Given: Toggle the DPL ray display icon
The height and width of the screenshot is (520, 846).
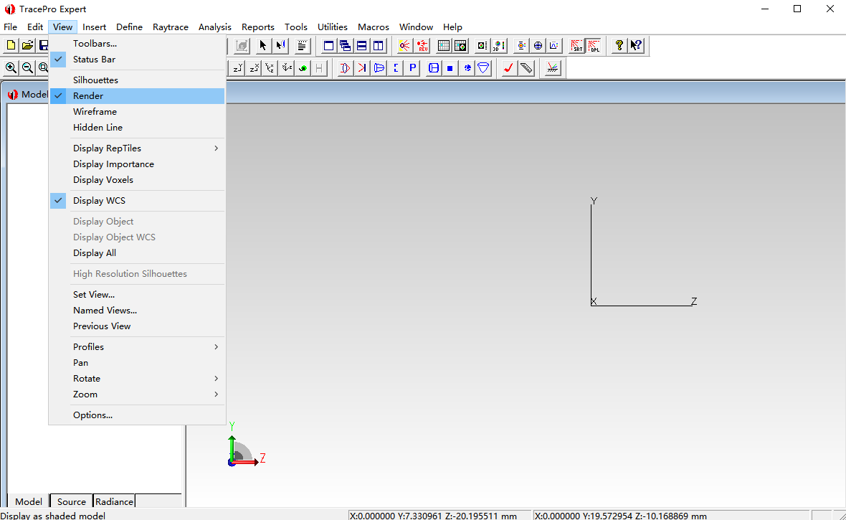Looking at the screenshot, I should [x=594, y=46].
